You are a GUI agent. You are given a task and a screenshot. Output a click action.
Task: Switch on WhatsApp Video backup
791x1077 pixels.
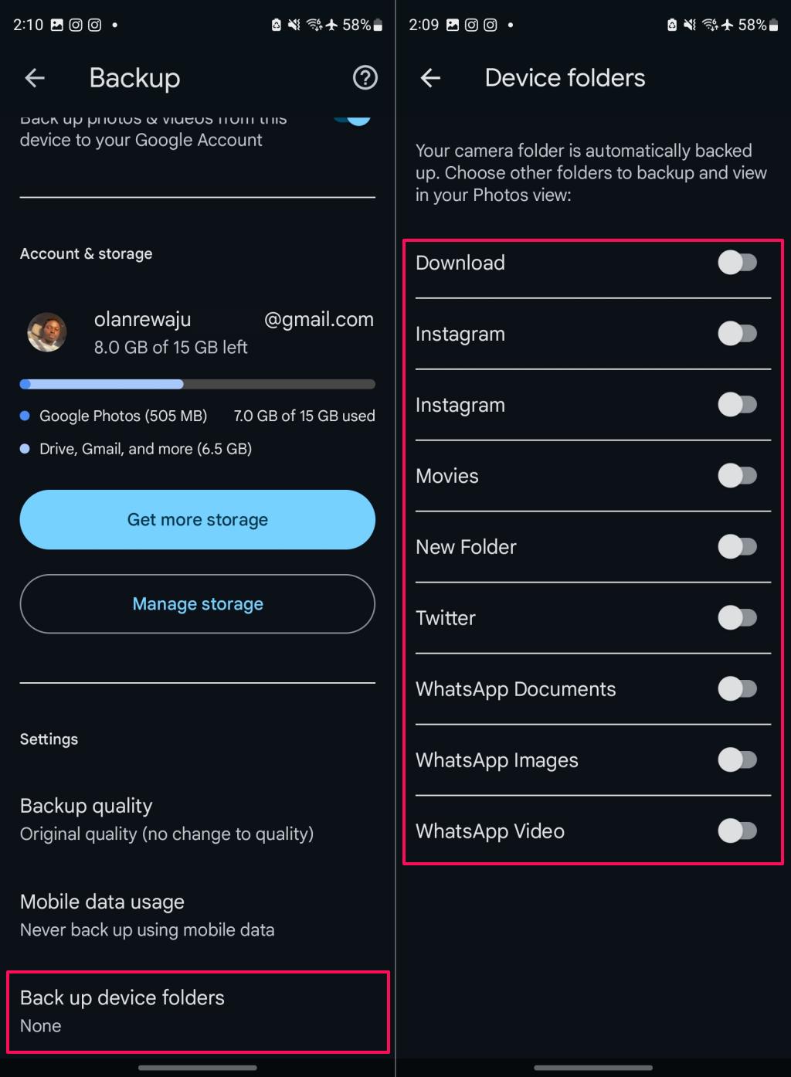click(x=737, y=831)
